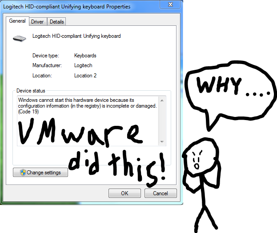Click the keyboard device icon
Viewport: 277px width, 233px height.
(20, 38)
